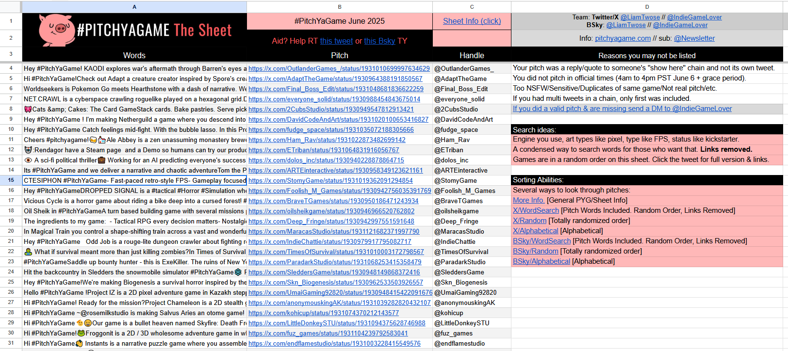Open the fudge_space pitch URL
This screenshot has height=351, width=788.
331,129
